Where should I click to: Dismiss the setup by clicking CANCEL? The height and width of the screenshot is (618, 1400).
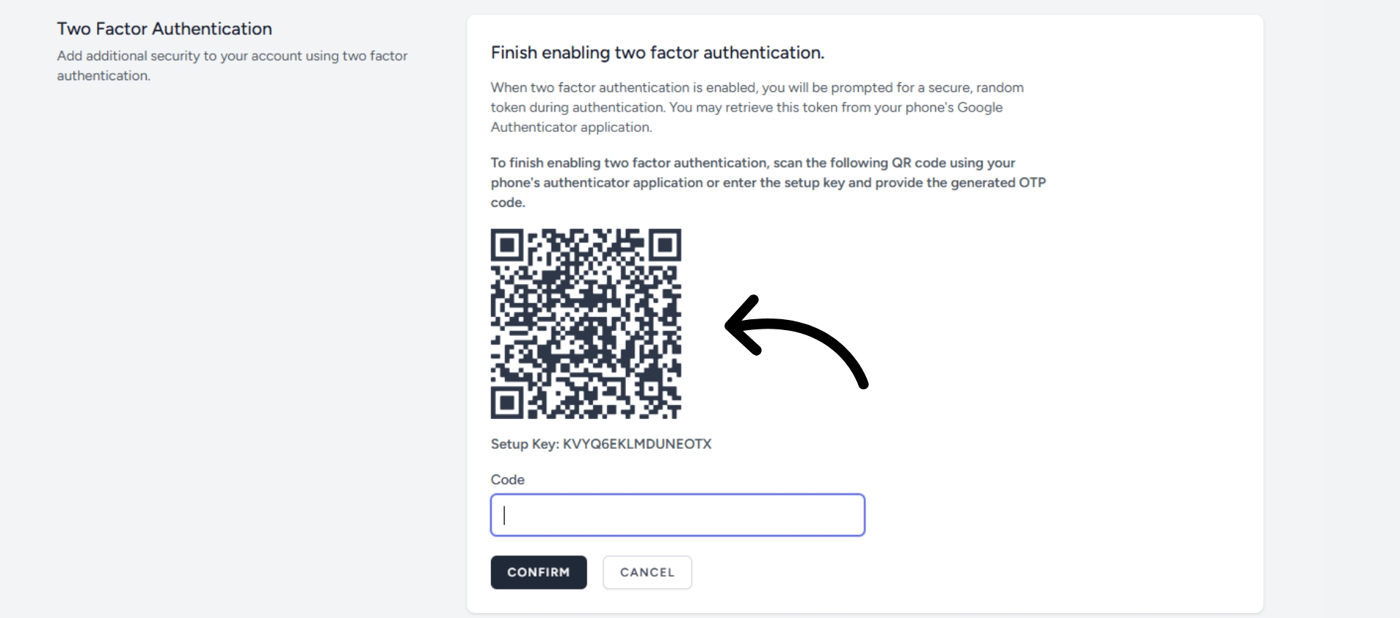pyautogui.click(x=646, y=572)
